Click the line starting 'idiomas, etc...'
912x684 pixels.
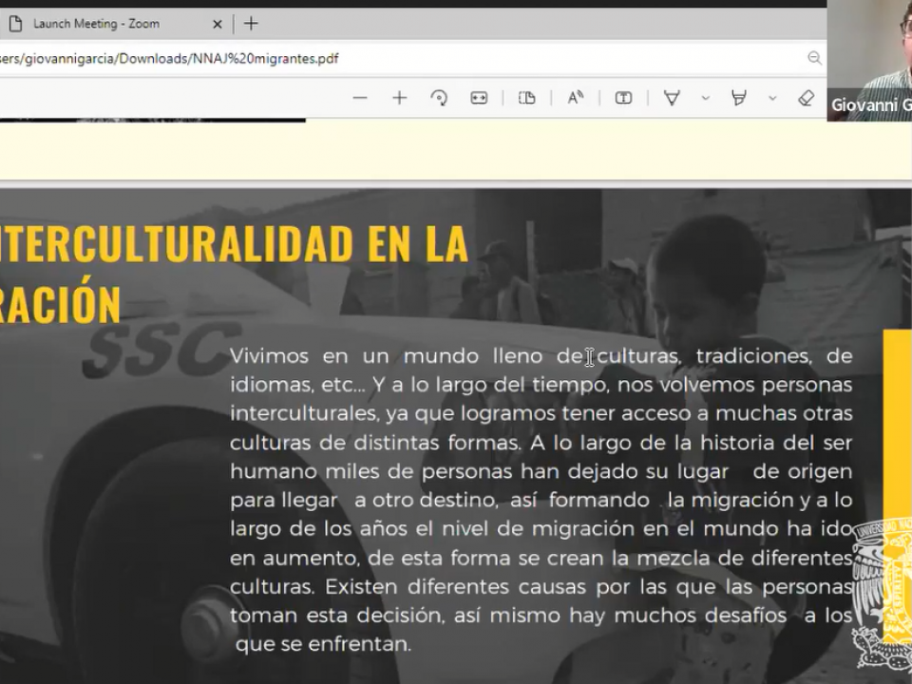click(x=541, y=385)
